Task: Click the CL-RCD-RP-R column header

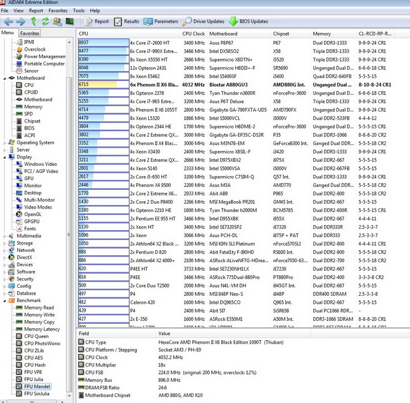Action: tap(375, 34)
